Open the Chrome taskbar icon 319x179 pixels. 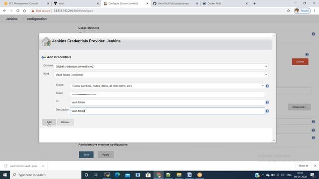pyautogui.click(x=159, y=175)
